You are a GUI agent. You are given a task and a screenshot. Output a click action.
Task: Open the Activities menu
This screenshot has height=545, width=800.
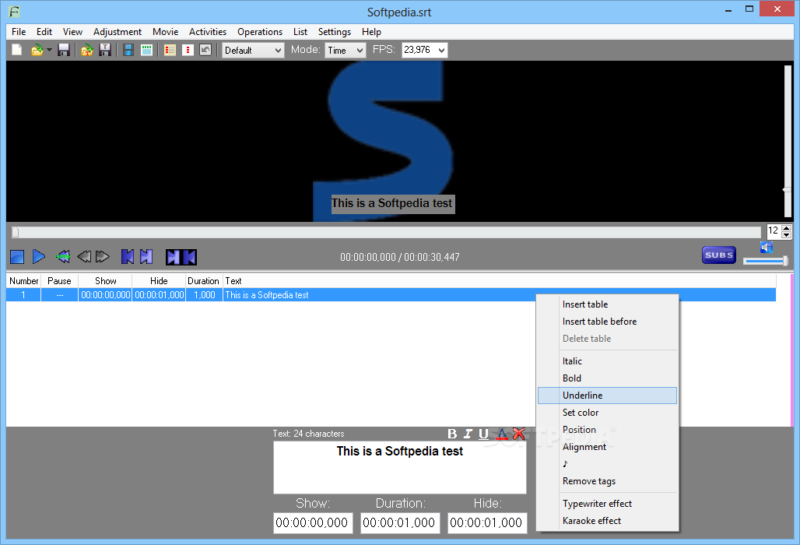point(208,32)
